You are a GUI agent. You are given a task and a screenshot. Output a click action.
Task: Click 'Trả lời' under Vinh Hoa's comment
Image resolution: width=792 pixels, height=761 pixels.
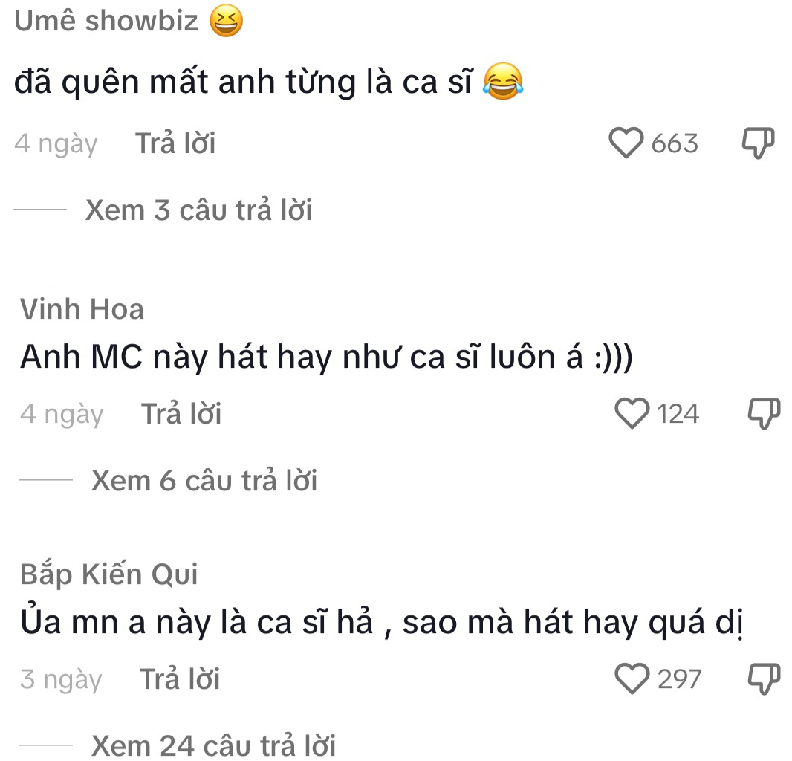[181, 414]
